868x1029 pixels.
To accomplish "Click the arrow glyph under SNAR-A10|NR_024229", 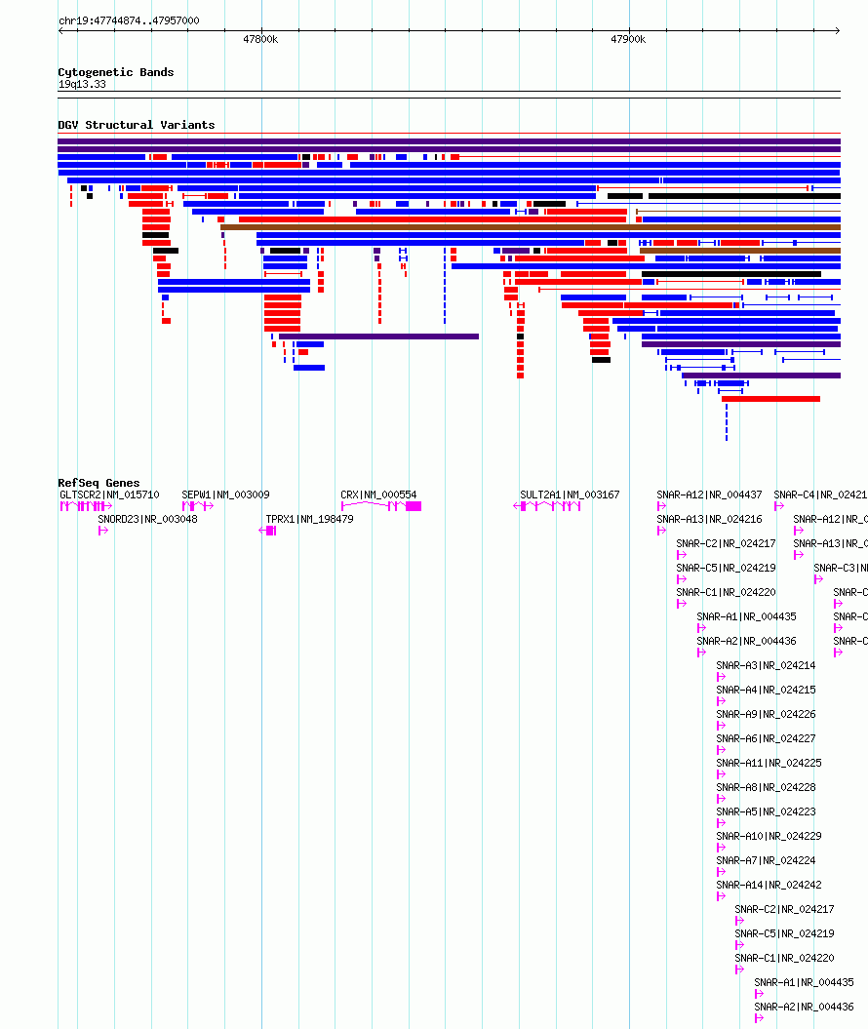I will (721, 848).
